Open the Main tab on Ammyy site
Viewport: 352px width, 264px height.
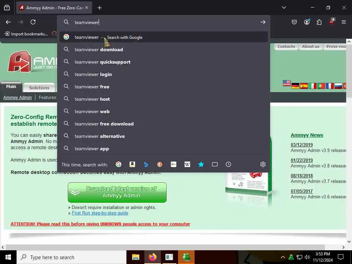pyautogui.click(x=11, y=87)
